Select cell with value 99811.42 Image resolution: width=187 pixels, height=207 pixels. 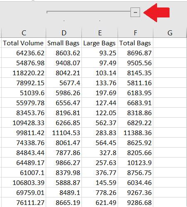point(24,133)
